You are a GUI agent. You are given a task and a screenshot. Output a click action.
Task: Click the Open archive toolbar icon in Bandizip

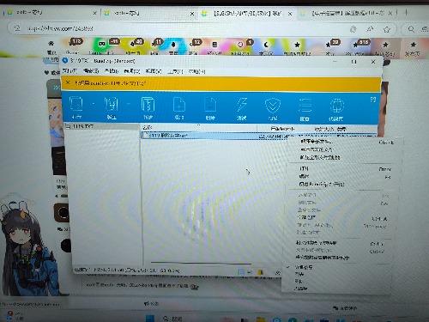tap(76, 107)
